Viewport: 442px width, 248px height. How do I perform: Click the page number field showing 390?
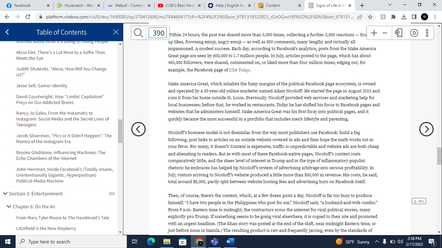[x=158, y=33]
